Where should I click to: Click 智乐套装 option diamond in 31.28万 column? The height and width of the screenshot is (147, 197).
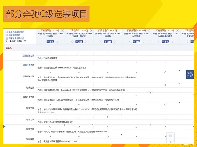click(165, 85)
